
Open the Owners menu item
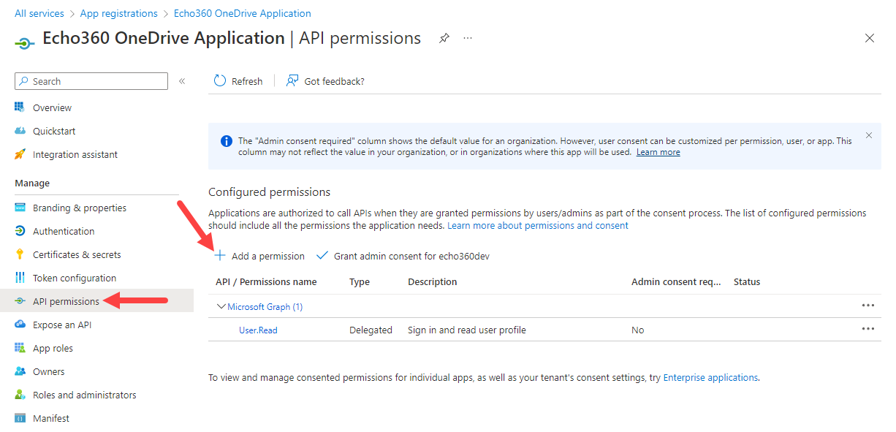click(48, 371)
